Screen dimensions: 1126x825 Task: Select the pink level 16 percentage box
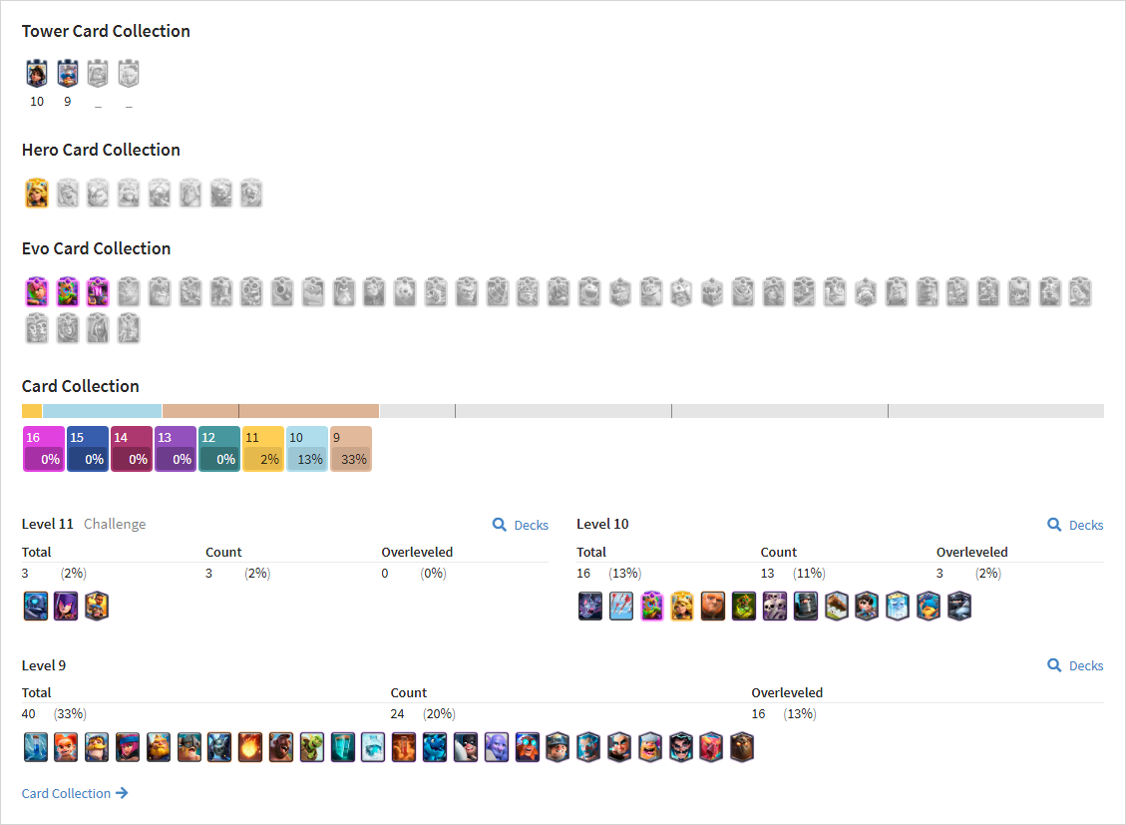(x=44, y=449)
